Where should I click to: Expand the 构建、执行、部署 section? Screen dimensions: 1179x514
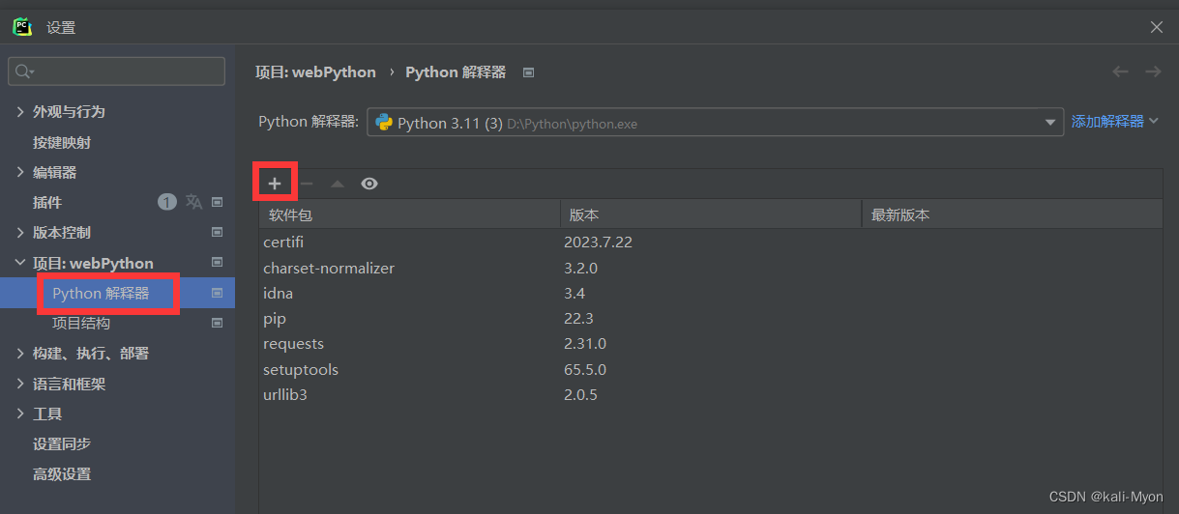[20, 354]
